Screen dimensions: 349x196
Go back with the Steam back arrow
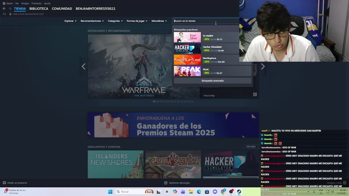(x=4, y=9)
